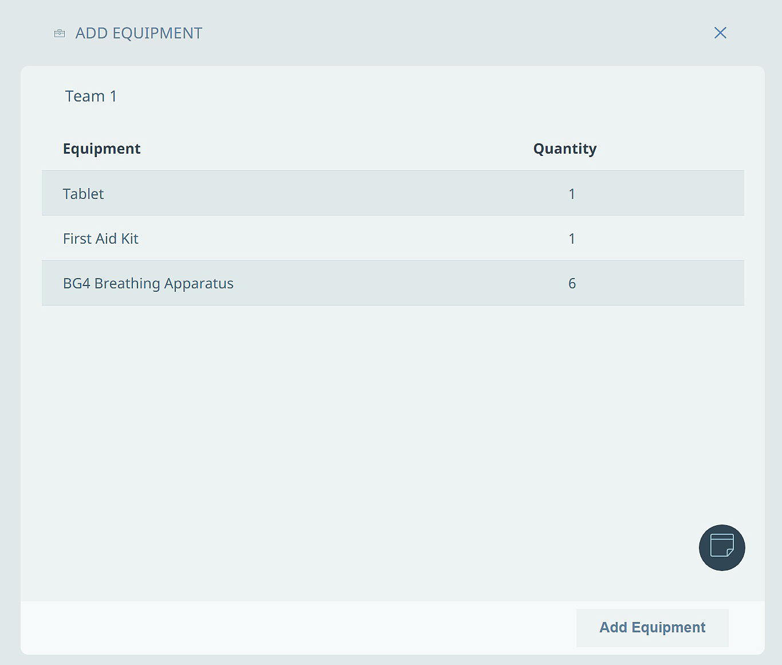The height and width of the screenshot is (665, 782).
Task: Click quantity 1 for First Aid Kit
Action: click(572, 238)
